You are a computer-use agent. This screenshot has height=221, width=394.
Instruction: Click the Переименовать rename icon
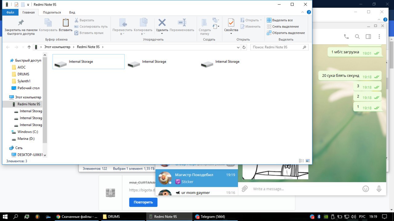click(182, 25)
